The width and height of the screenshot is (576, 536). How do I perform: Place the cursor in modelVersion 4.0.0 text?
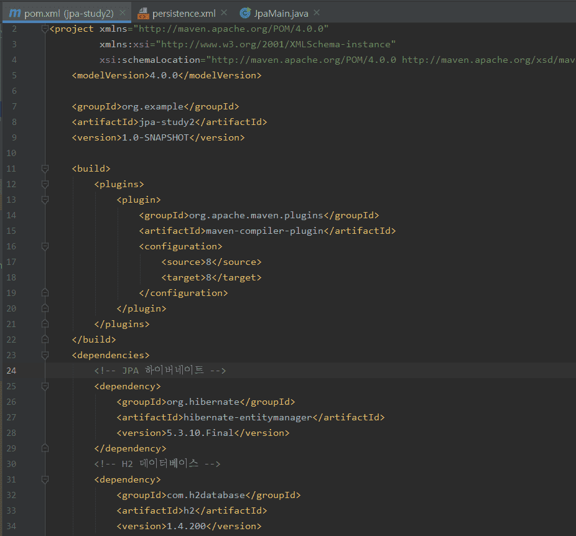point(164,75)
